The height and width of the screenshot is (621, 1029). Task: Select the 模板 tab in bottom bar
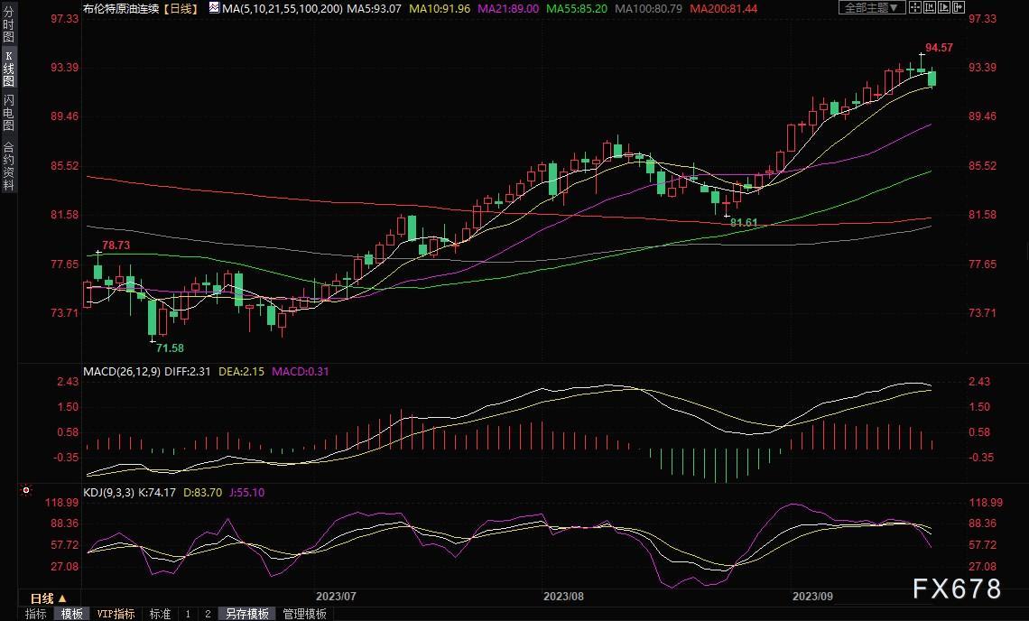click(x=72, y=614)
